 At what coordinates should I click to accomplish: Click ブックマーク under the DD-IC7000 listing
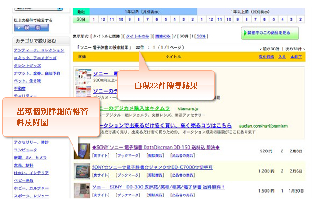click(x=128, y=175)
